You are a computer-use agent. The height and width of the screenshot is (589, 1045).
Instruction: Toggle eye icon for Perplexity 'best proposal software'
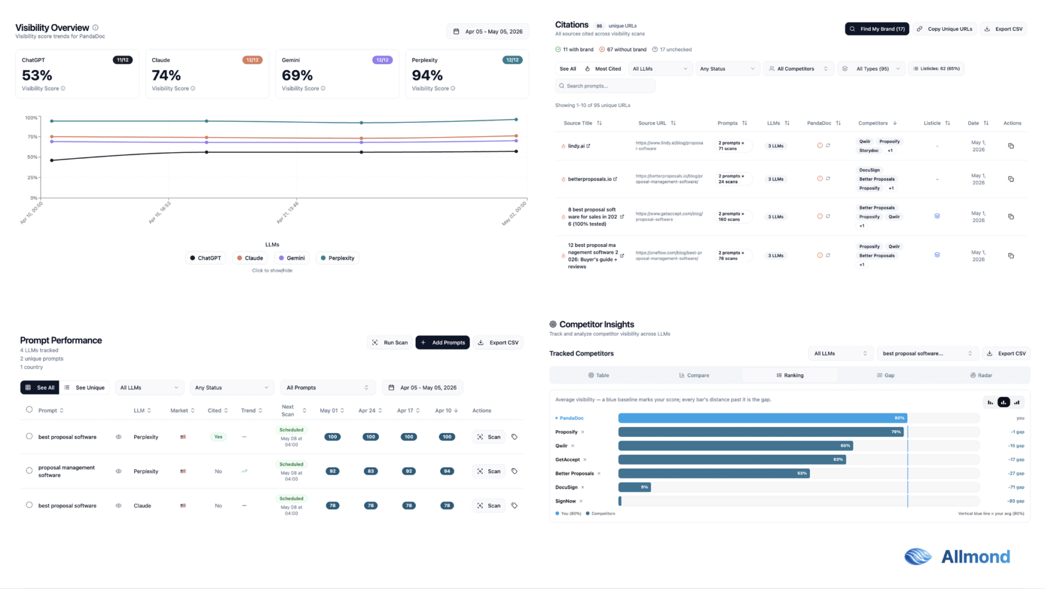click(x=119, y=437)
